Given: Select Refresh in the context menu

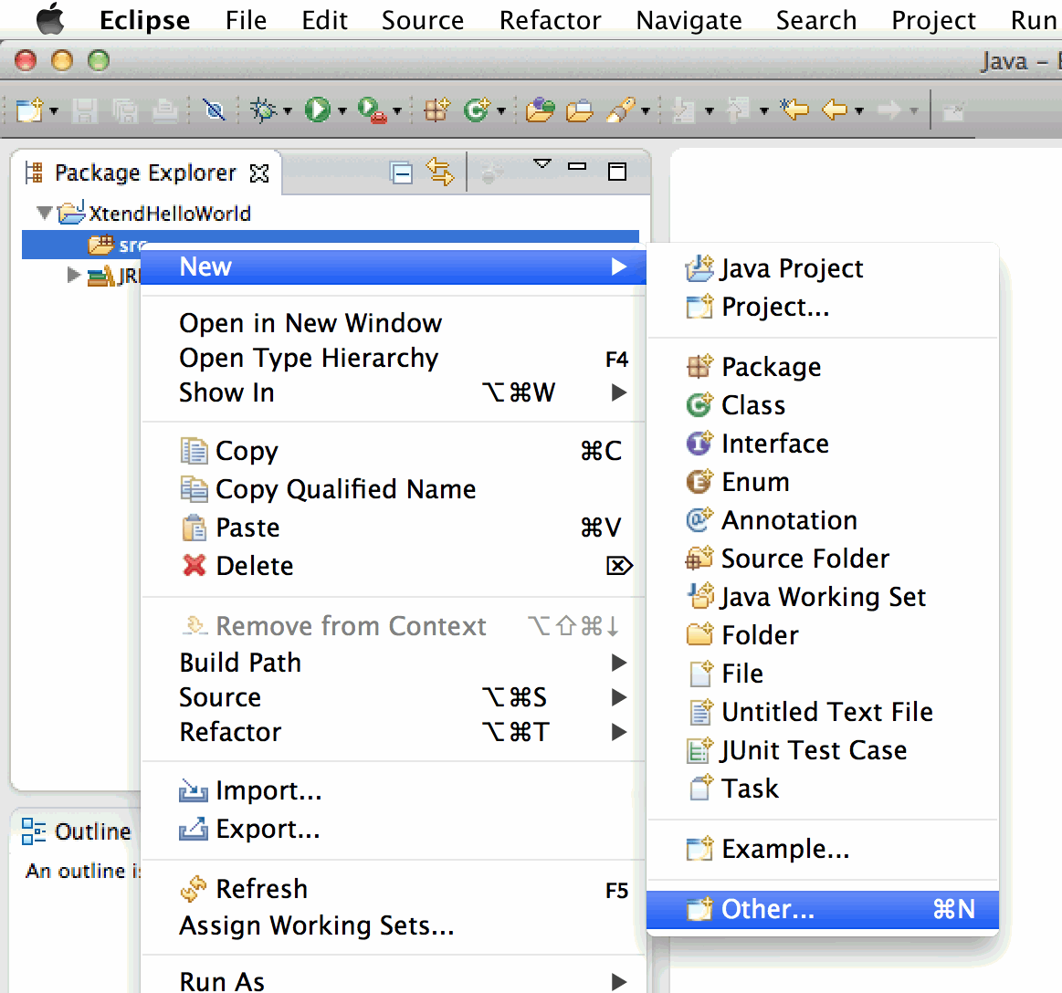Looking at the screenshot, I should pyautogui.click(x=261, y=889).
